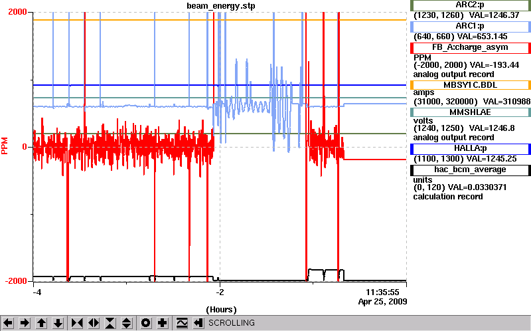Click the beam_energy.stp plot title
The width and height of the screenshot is (531, 331).
[221, 6]
